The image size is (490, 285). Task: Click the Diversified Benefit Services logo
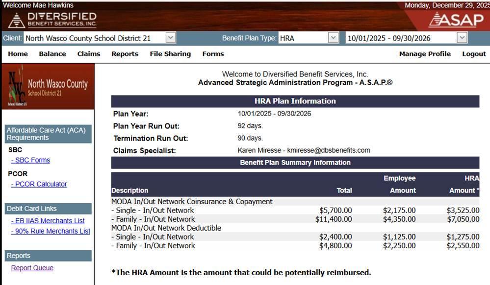pos(52,20)
